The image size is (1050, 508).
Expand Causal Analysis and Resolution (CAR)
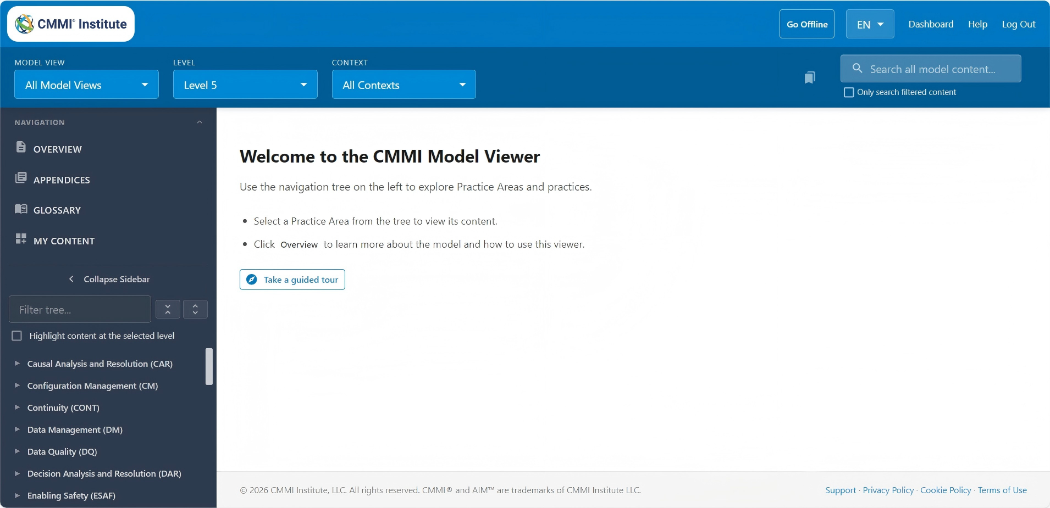tap(17, 364)
